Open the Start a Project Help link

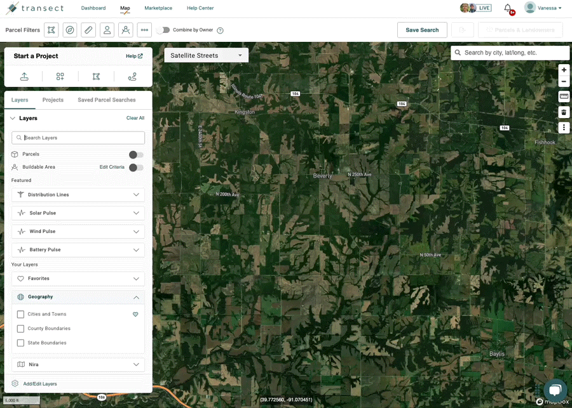click(x=134, y=56)
